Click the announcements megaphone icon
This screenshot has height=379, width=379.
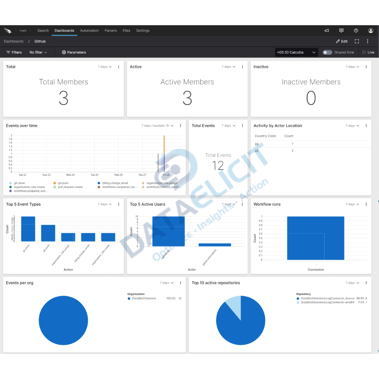327,31
